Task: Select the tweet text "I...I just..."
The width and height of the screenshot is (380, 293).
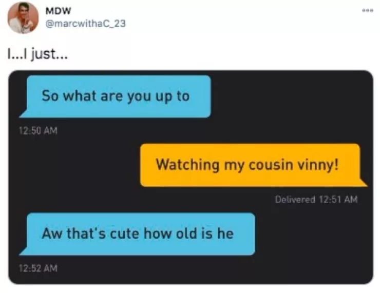Action: (x=37, y=54)
